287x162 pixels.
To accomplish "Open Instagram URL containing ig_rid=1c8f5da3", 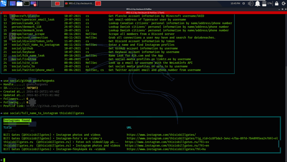I will pyautogui.click(x=202, y=138).
